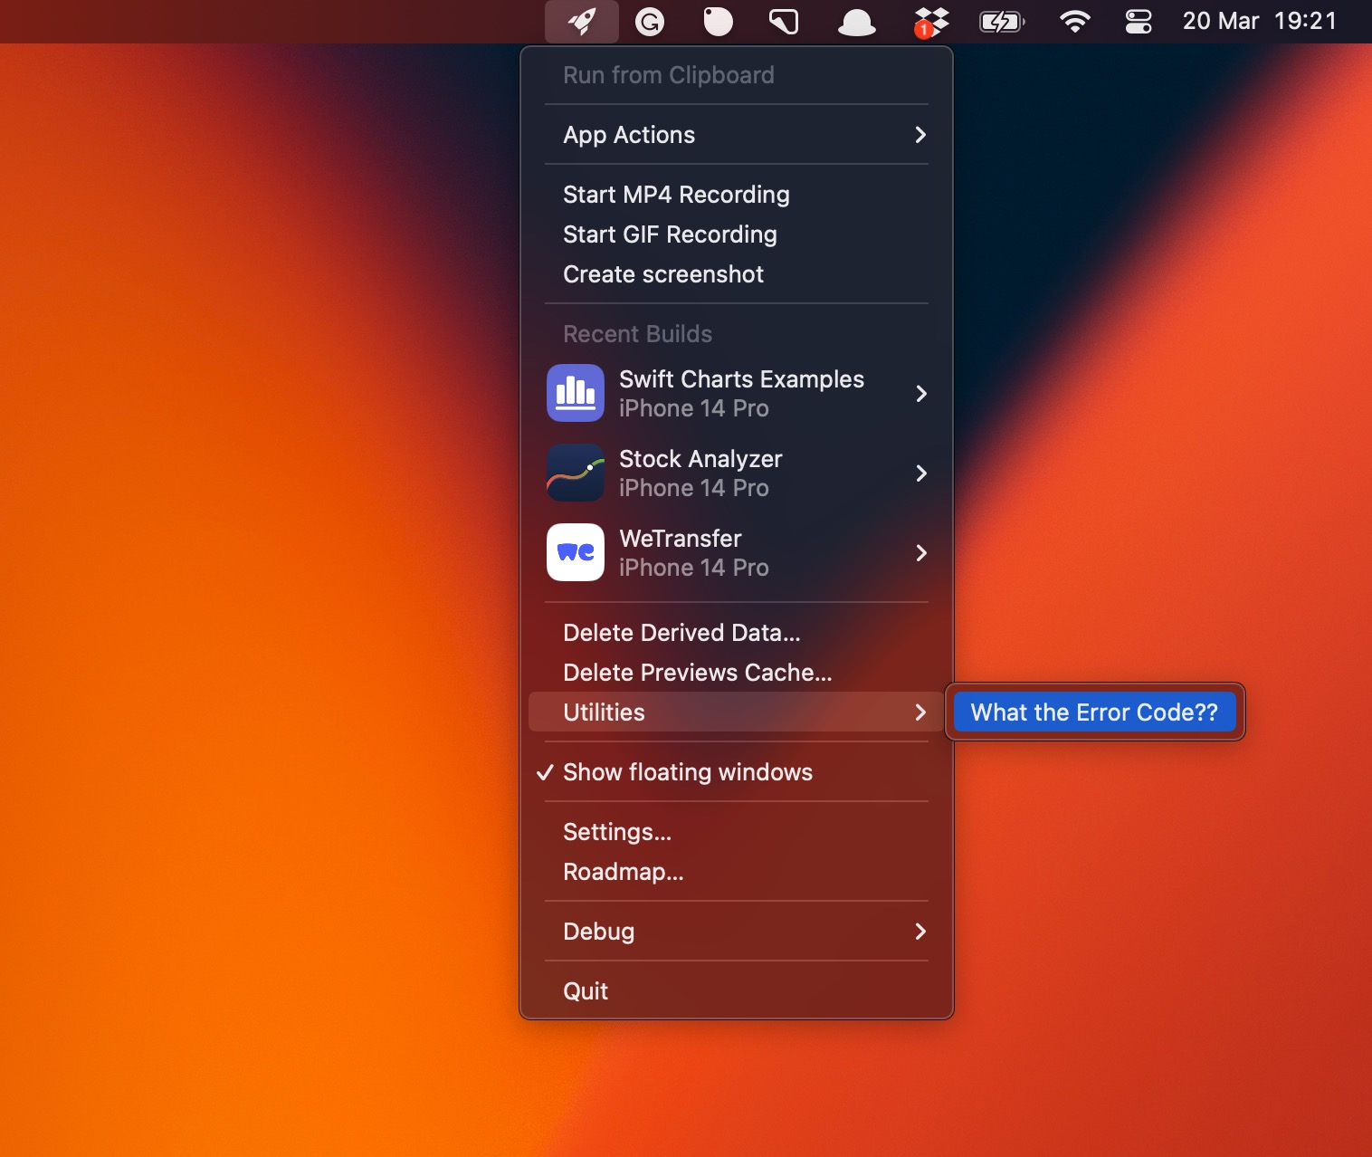Screen dimensions: 1372x1157
Task: Click the Swift Charts Examples app icon
Action: pos(576,393)
